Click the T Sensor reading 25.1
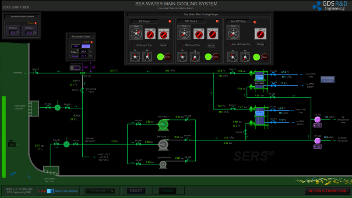Viewport: 352px width, 198px height. (x=84, y=56)
